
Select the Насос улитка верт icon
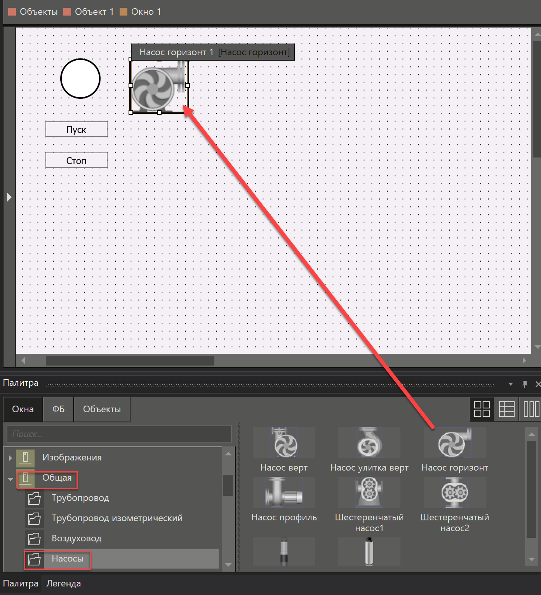point(369,443)
